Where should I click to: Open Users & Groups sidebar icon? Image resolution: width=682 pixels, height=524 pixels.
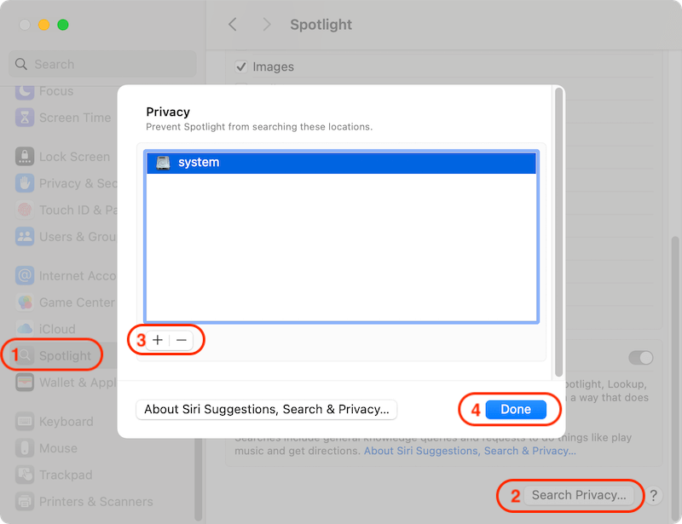point(25,237)
